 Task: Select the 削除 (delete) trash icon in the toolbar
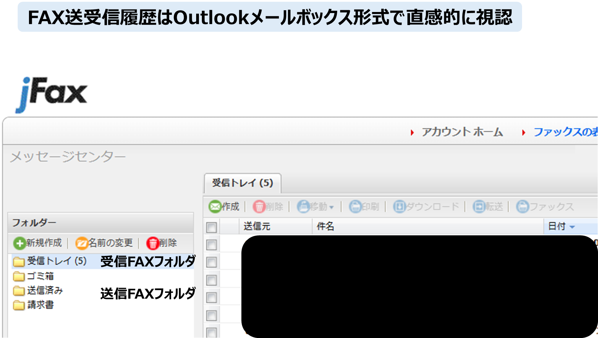coord(259,207)
